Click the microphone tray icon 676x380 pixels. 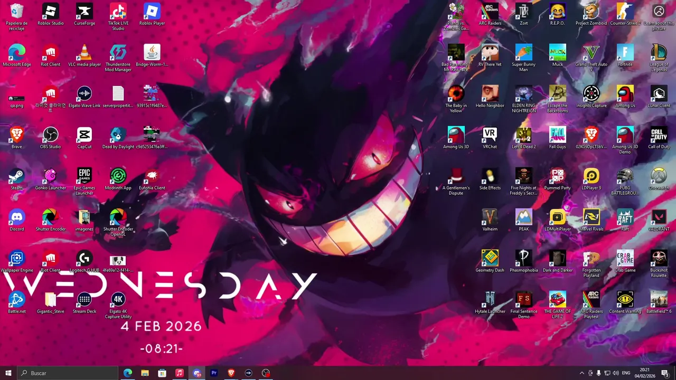point(599,373)
